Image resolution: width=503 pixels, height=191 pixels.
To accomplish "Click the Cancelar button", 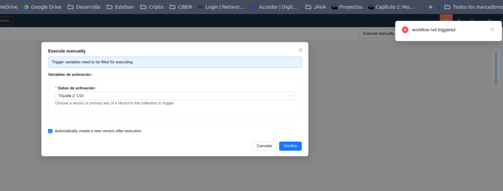I will pos(264,146).
